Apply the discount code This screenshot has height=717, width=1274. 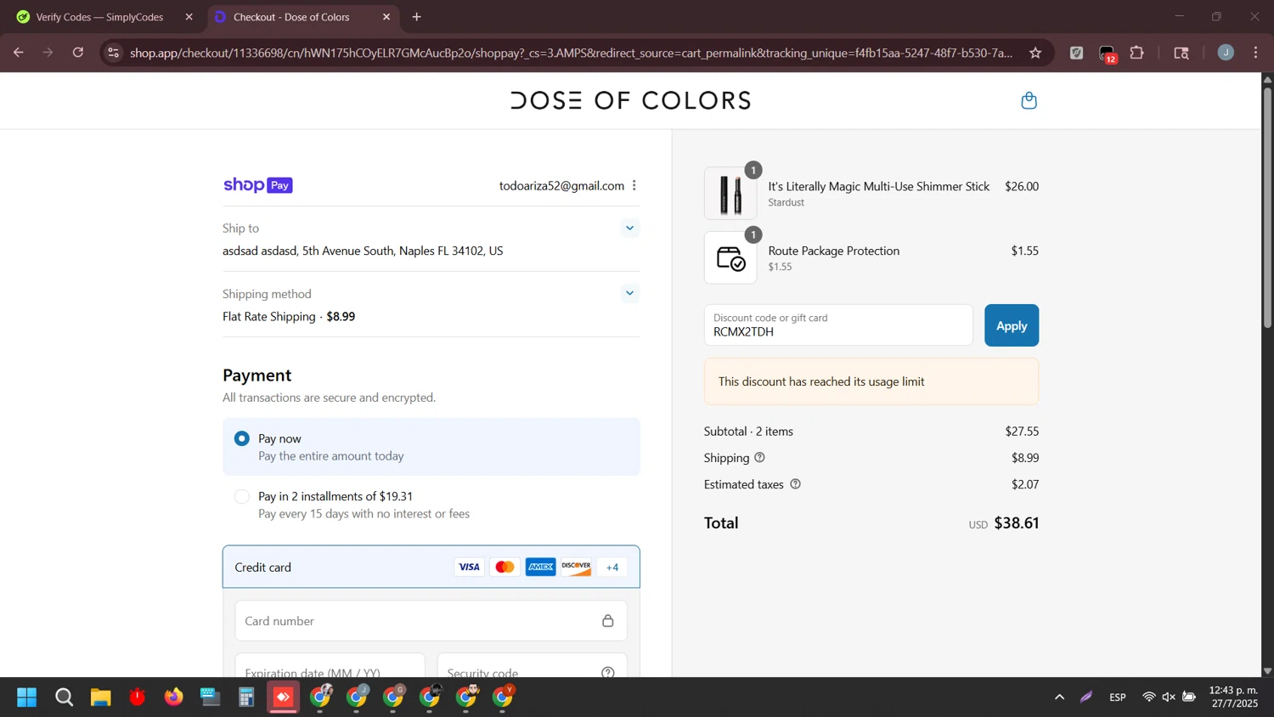click(1011, 325)
